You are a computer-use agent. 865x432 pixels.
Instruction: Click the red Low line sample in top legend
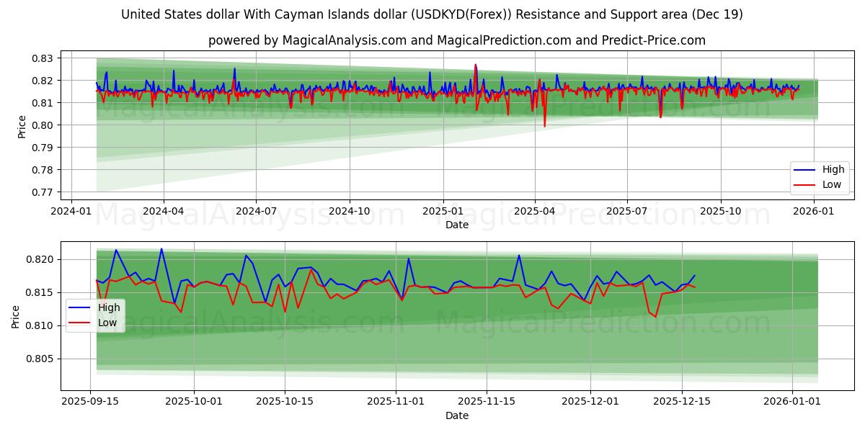click(x=805, y=184)
